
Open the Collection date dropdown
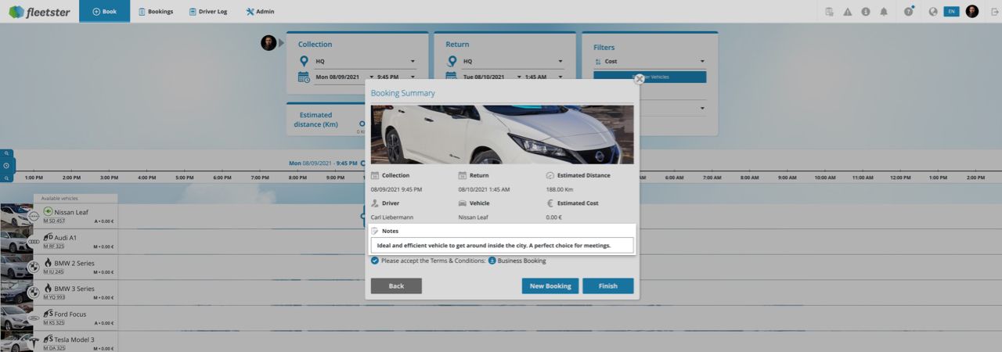click(342, 77)
